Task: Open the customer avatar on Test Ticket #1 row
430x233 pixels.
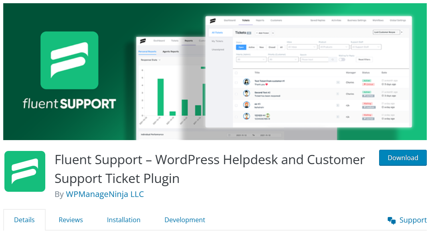Action: pos(246,81)
